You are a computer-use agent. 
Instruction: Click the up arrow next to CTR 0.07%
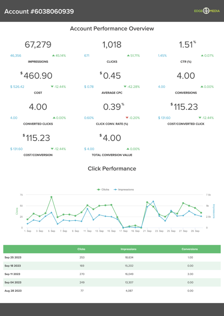[202, 56]
